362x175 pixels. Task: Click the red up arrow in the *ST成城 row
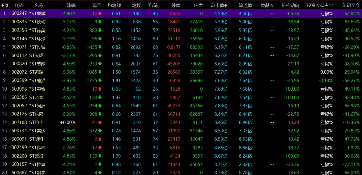[x=100, y=13]
